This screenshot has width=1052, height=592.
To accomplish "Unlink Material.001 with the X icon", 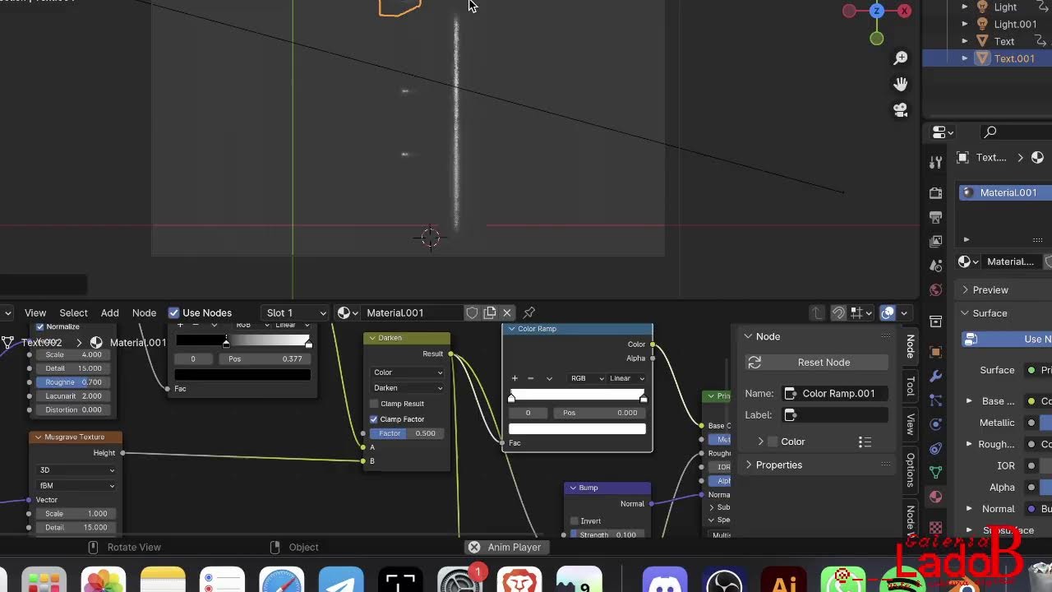I will coord(507,312).
